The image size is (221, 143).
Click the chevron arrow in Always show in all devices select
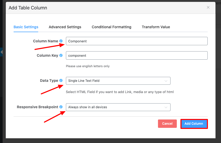[x=166, y=107]
